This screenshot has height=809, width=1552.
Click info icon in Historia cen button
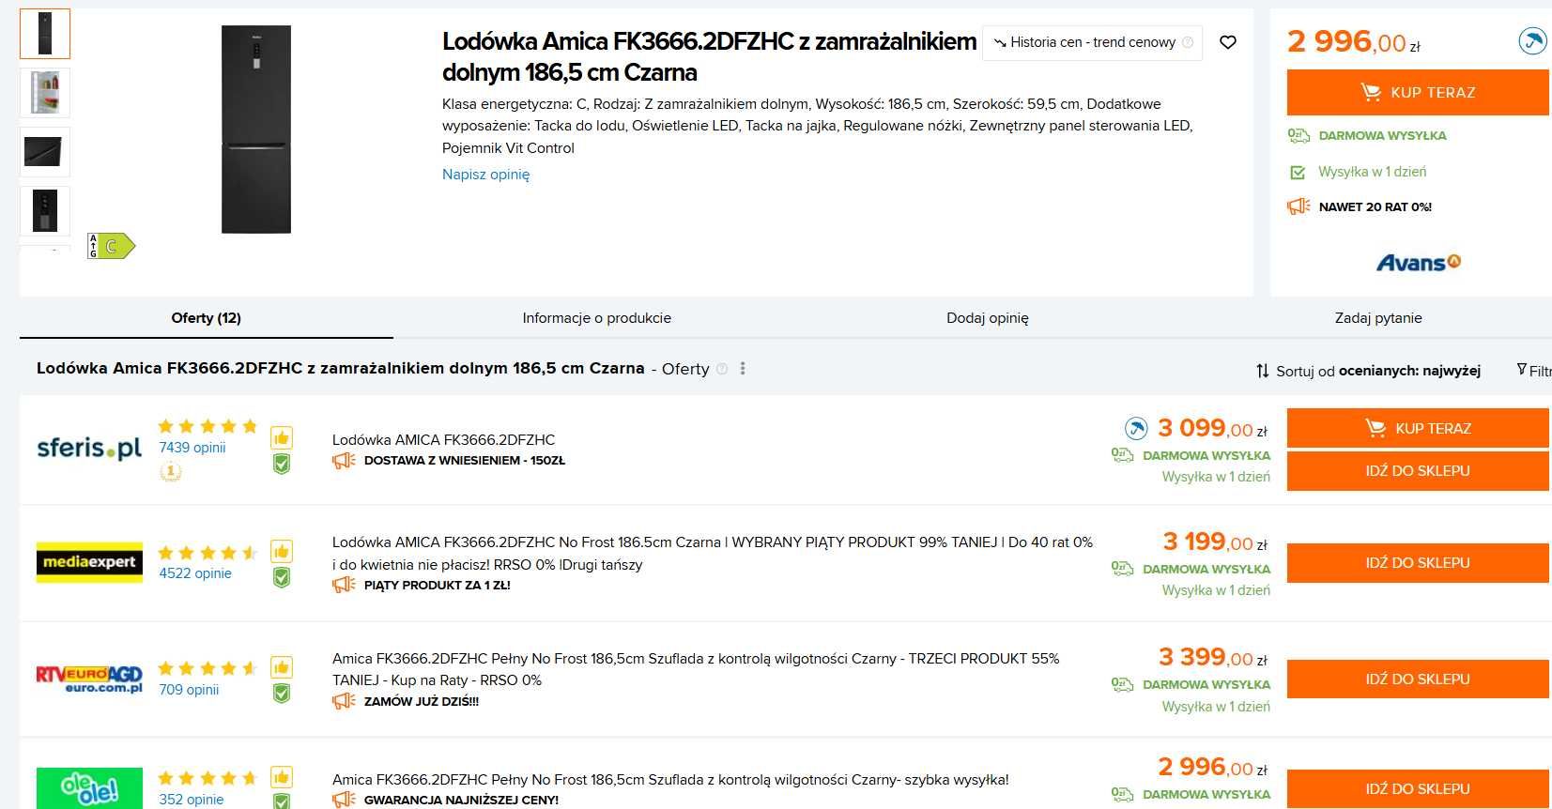tap(1188, 42)
